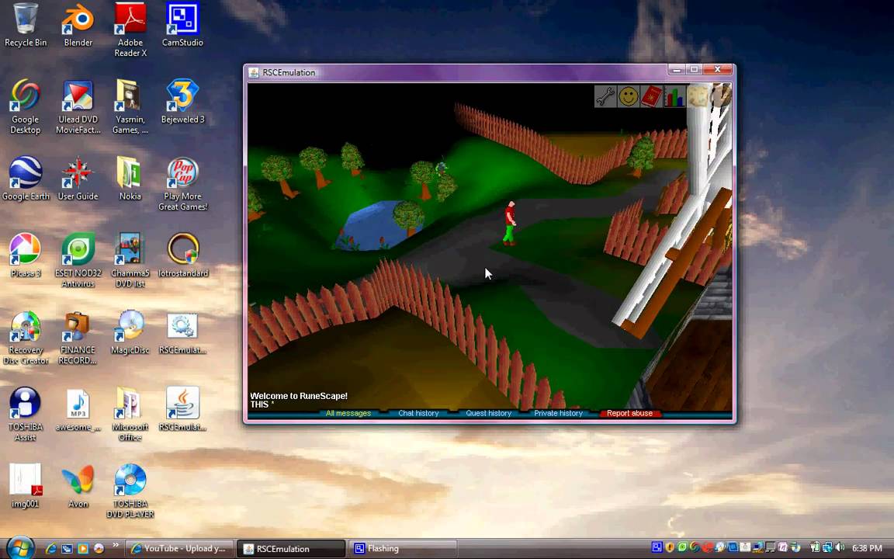Select the TOSHIBA DVD PLAYER shortcut
894x559 pixels.
(x=130, y=491)
